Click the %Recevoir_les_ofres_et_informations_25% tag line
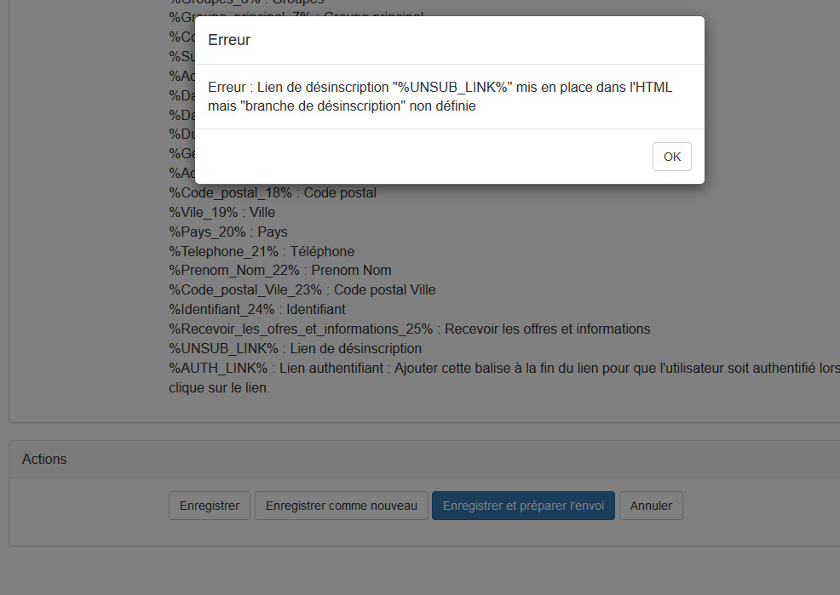Viewport: 840px width, 595px height. 409,329
